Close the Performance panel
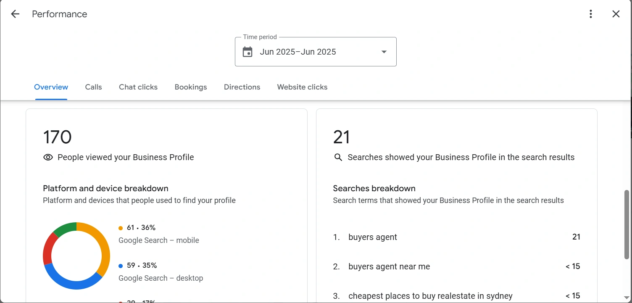The height and width of the screenshot is (303, 632). (x=616, y=14)
